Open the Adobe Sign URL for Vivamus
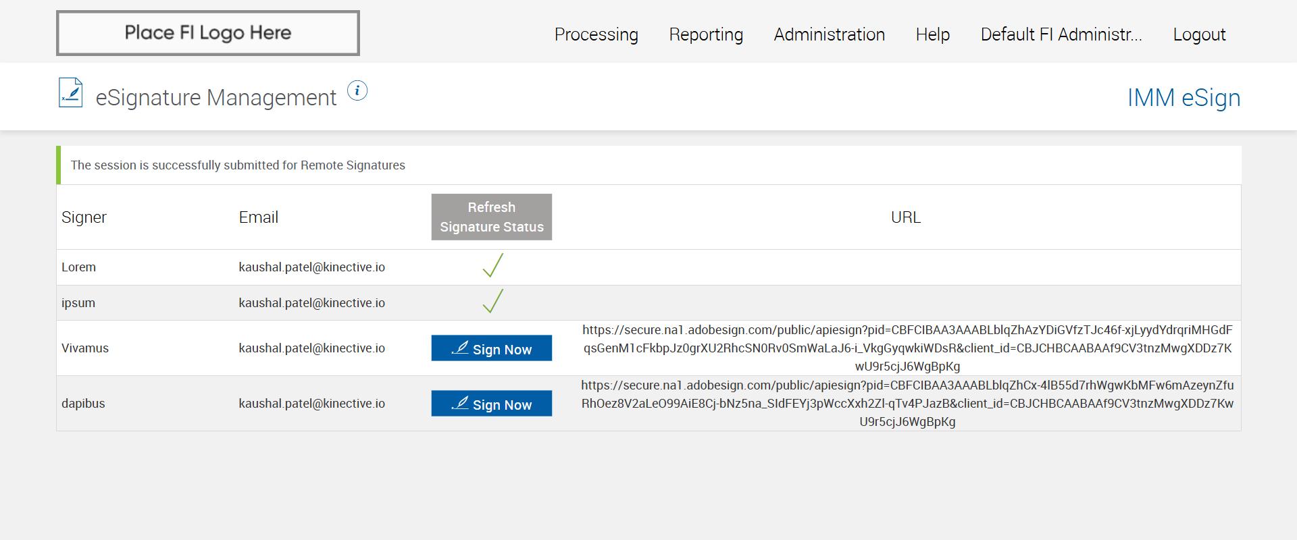This screenshot has height=540, width=1297. pos(907,348)
